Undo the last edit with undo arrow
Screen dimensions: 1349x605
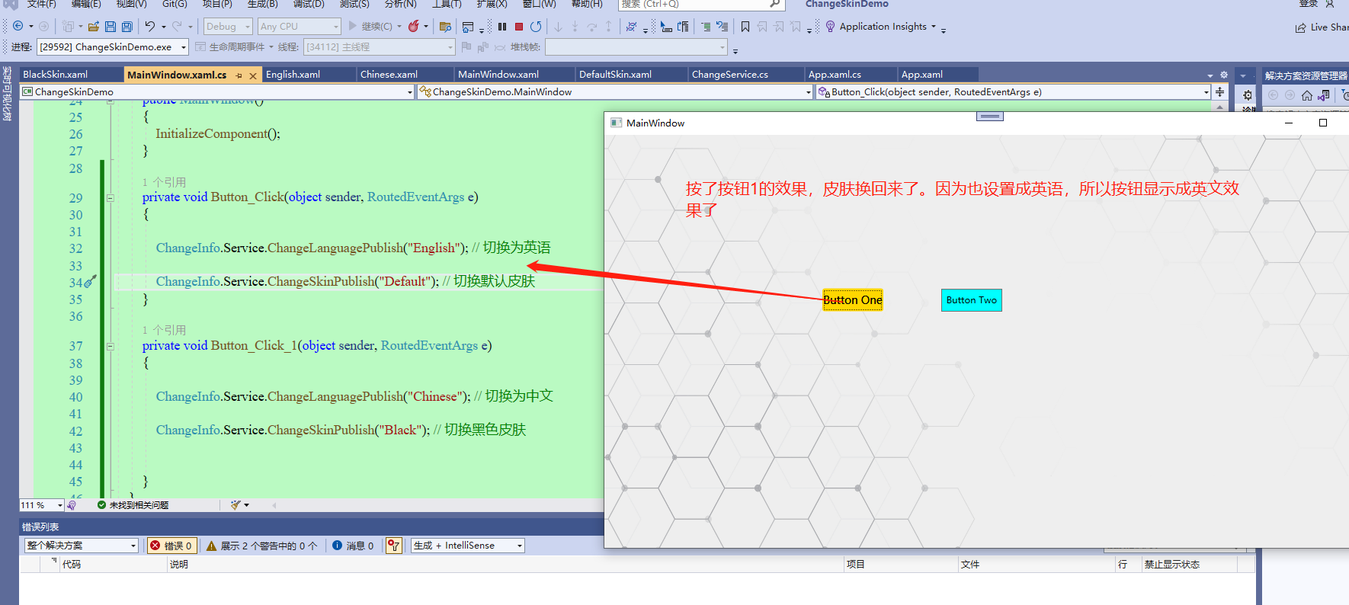tap(150, 27)
